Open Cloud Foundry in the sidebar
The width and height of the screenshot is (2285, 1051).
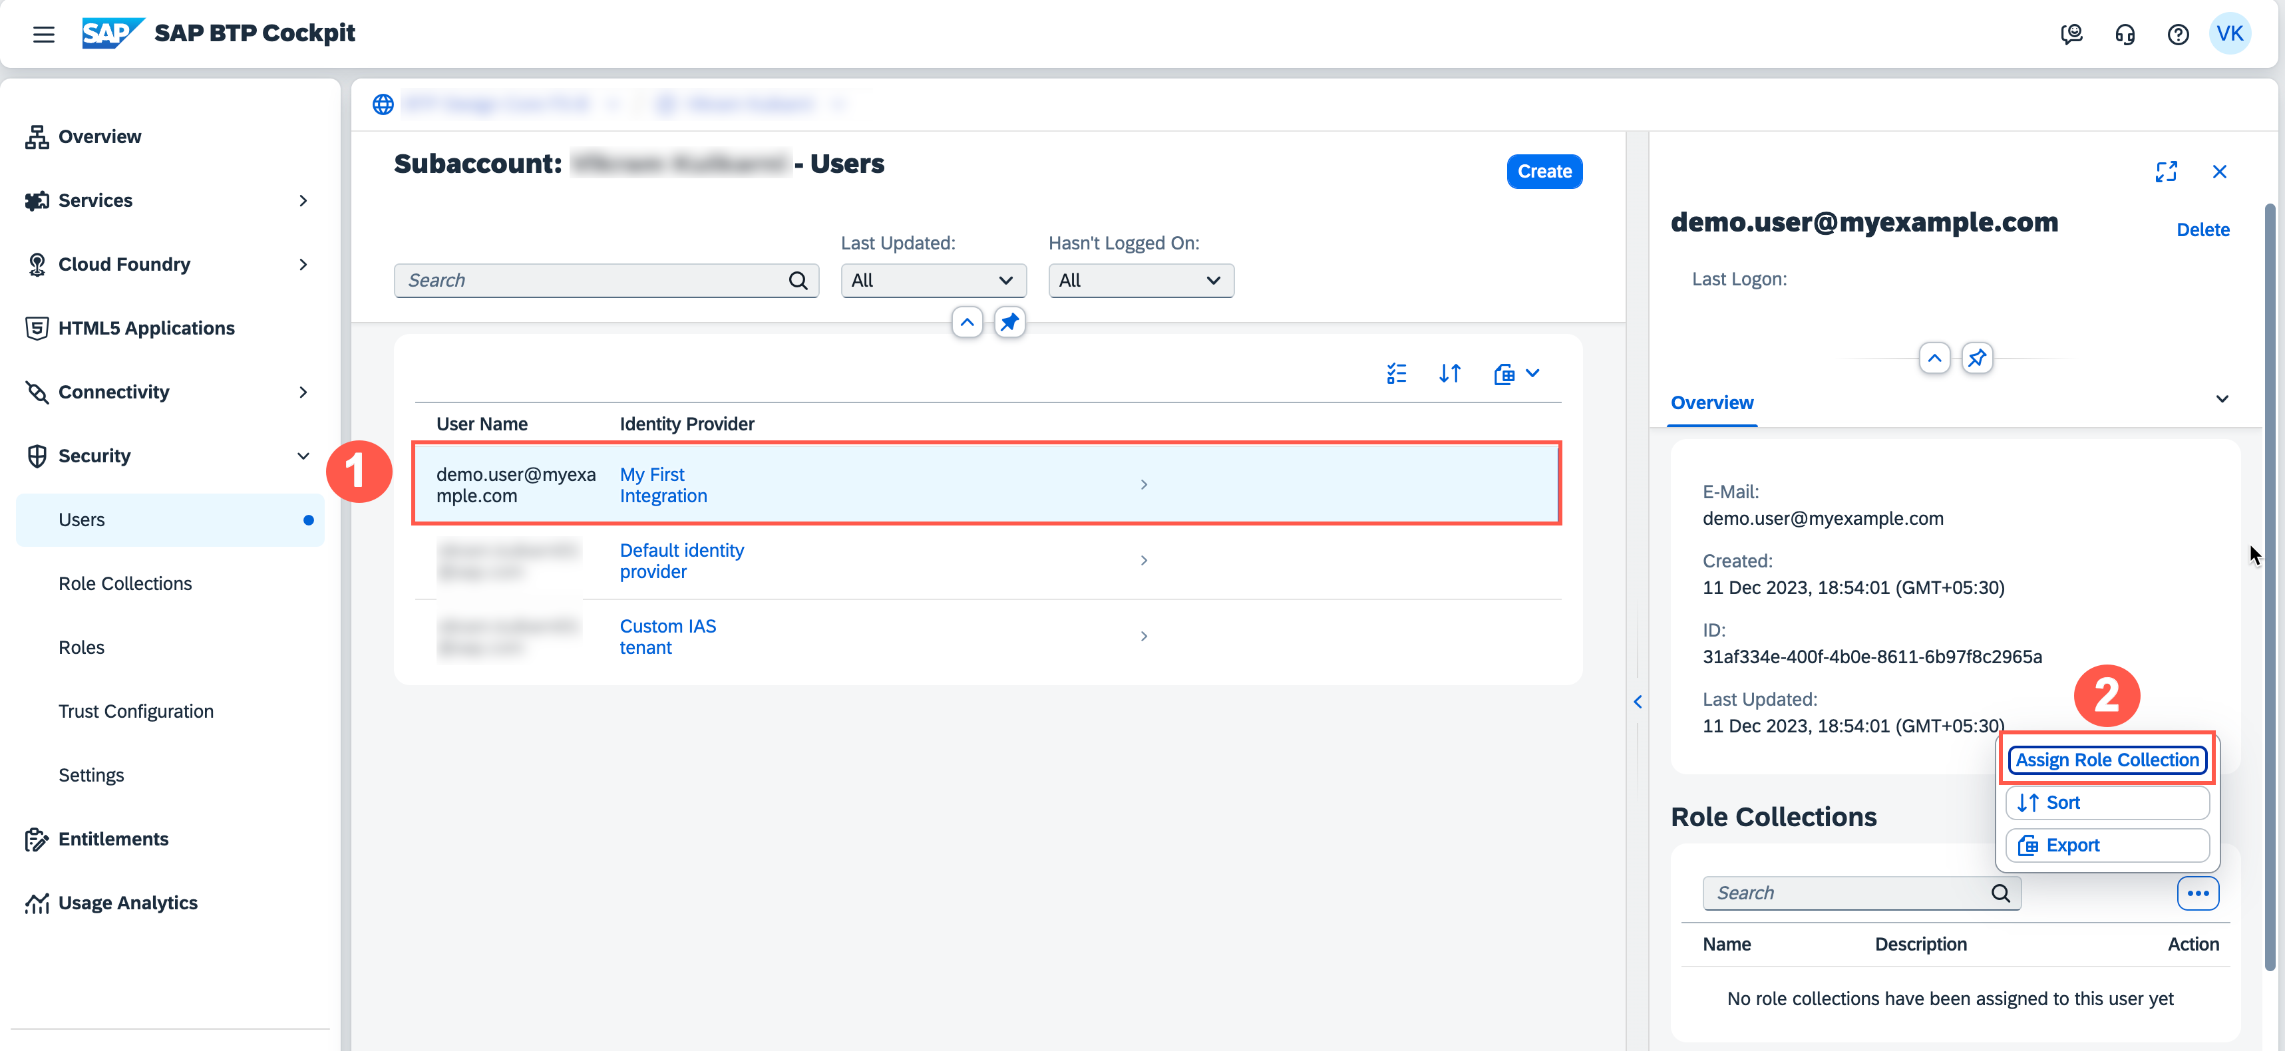[x=124, y=264]
